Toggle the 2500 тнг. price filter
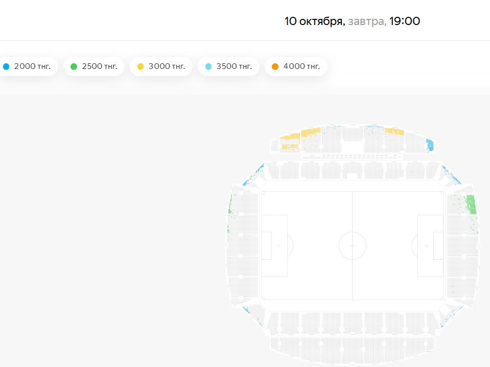The width and height of the screenshot is (490, 367). [94, 66]
